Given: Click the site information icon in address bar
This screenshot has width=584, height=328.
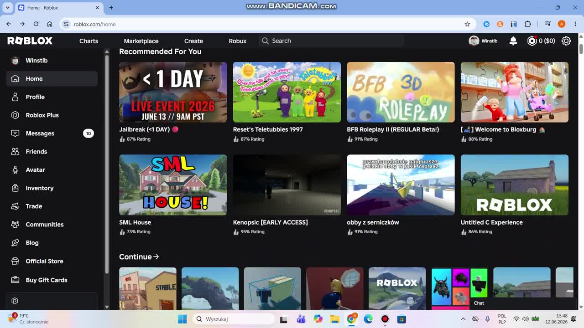Looking at the screenshot, I should (66, 24).
